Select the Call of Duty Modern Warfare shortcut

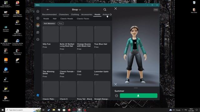pyautogui.click(x=6, y=4)
